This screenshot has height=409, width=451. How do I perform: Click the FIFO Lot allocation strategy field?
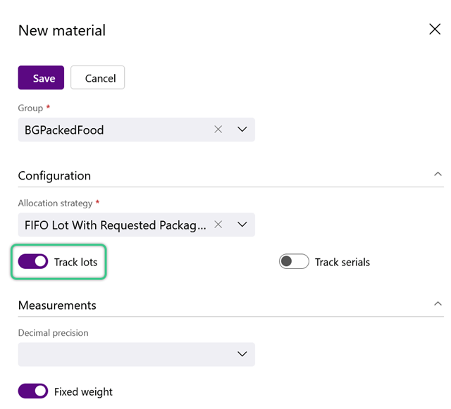pyautogui.click(x=136, y=225)
